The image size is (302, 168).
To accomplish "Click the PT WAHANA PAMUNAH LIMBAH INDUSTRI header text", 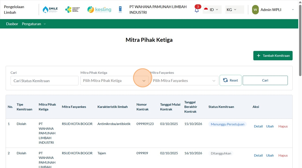I will (158, 10).
